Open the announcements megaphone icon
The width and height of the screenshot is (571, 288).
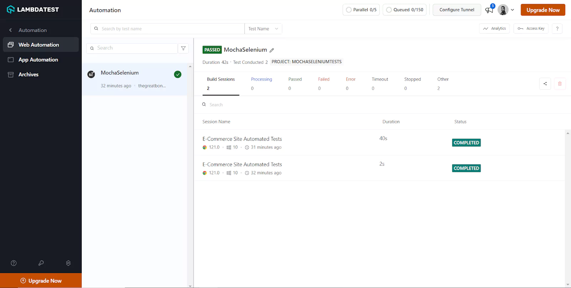point(489,10)
